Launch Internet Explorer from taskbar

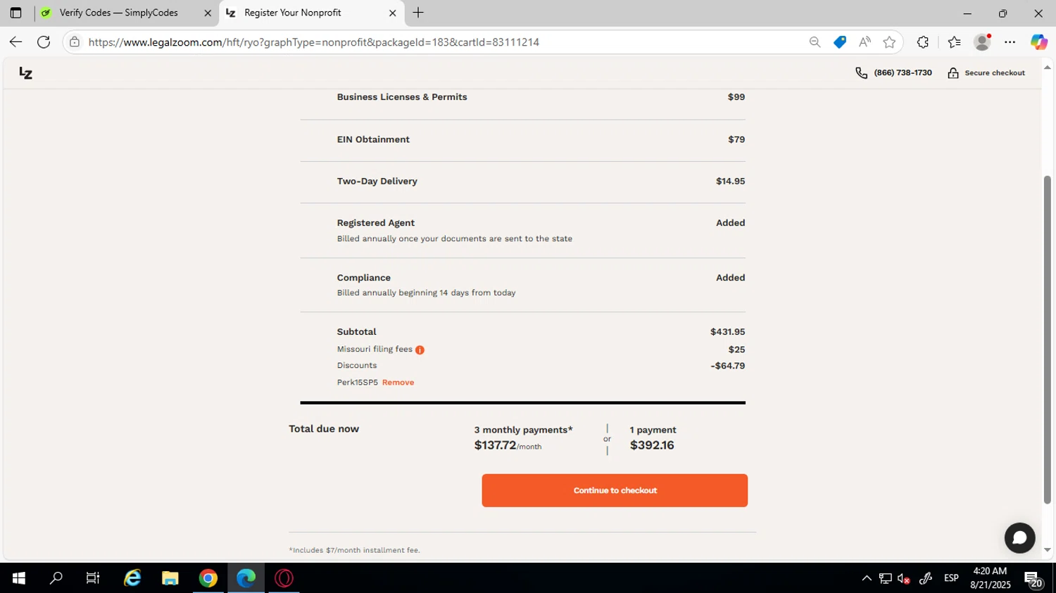point(132,578)
